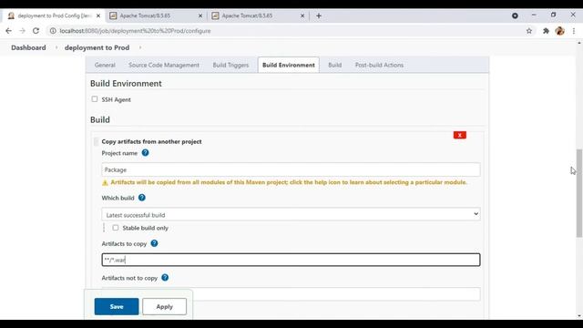583x328 pixels.
Task: Click the warning triangle icon under Project name
Action: (x=105, y=182)
